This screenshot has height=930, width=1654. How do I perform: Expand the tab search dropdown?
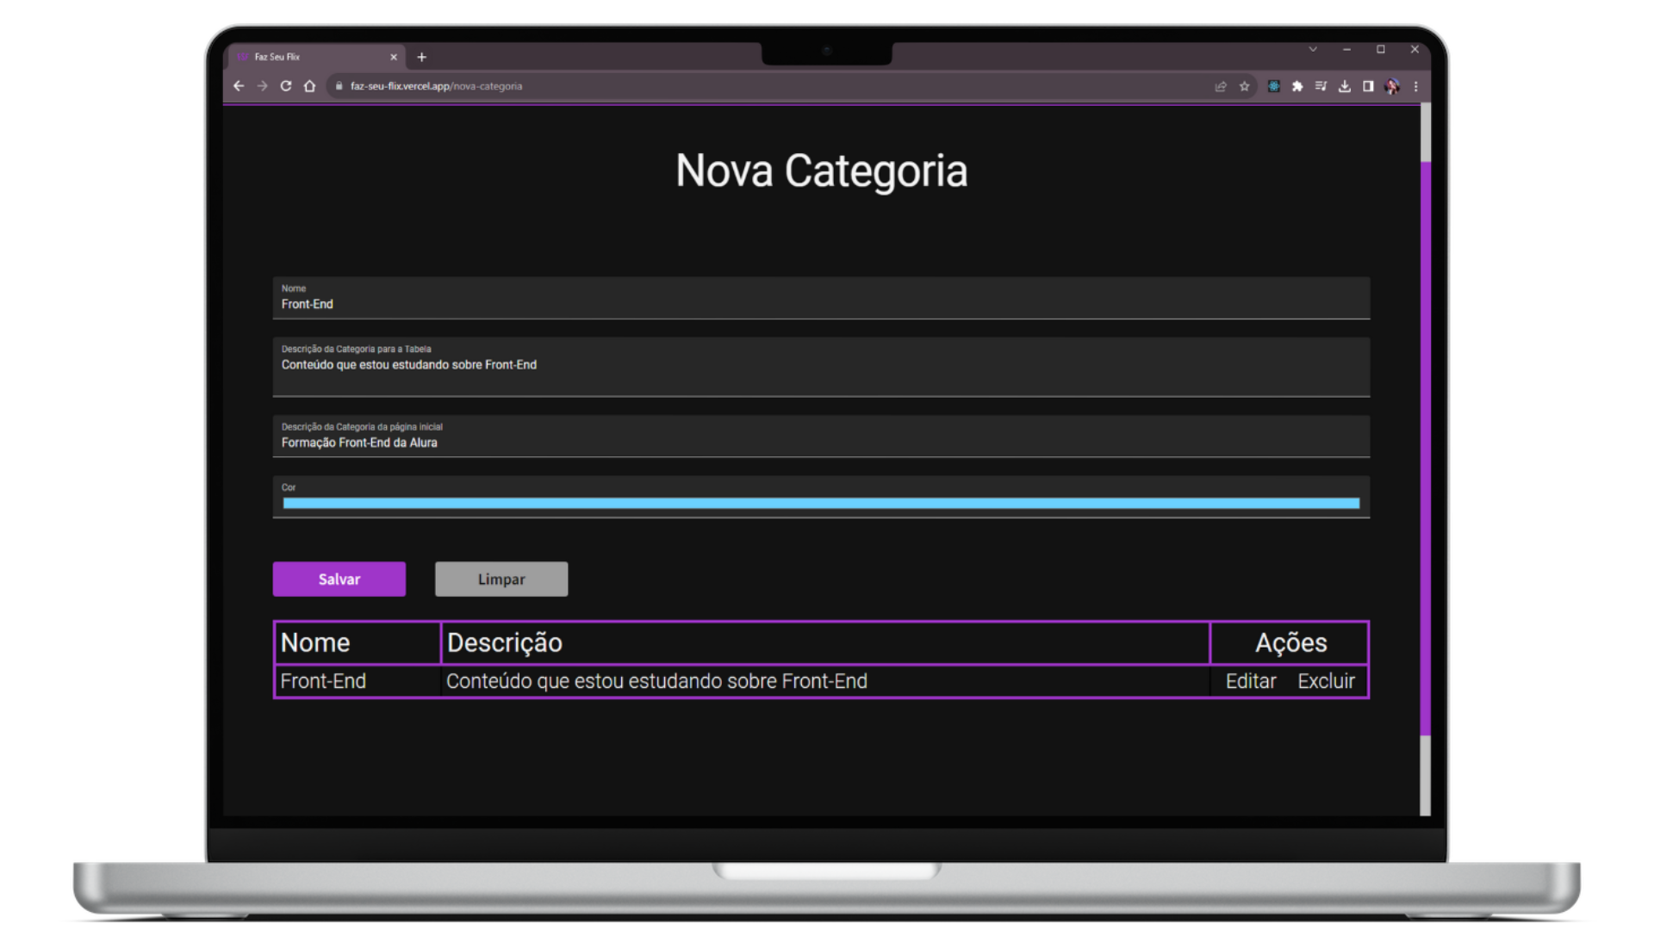coord(1313,49)
